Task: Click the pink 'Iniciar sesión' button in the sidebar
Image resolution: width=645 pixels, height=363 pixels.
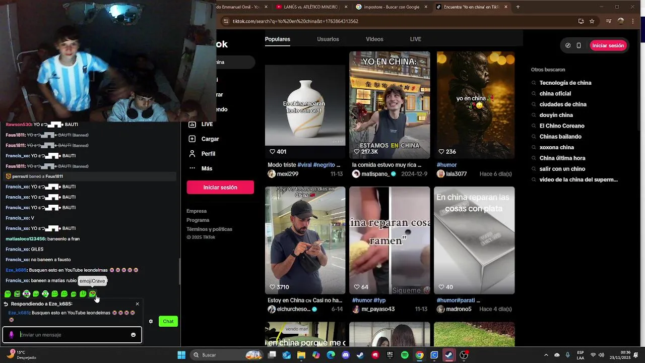Action: pos(220,187)
